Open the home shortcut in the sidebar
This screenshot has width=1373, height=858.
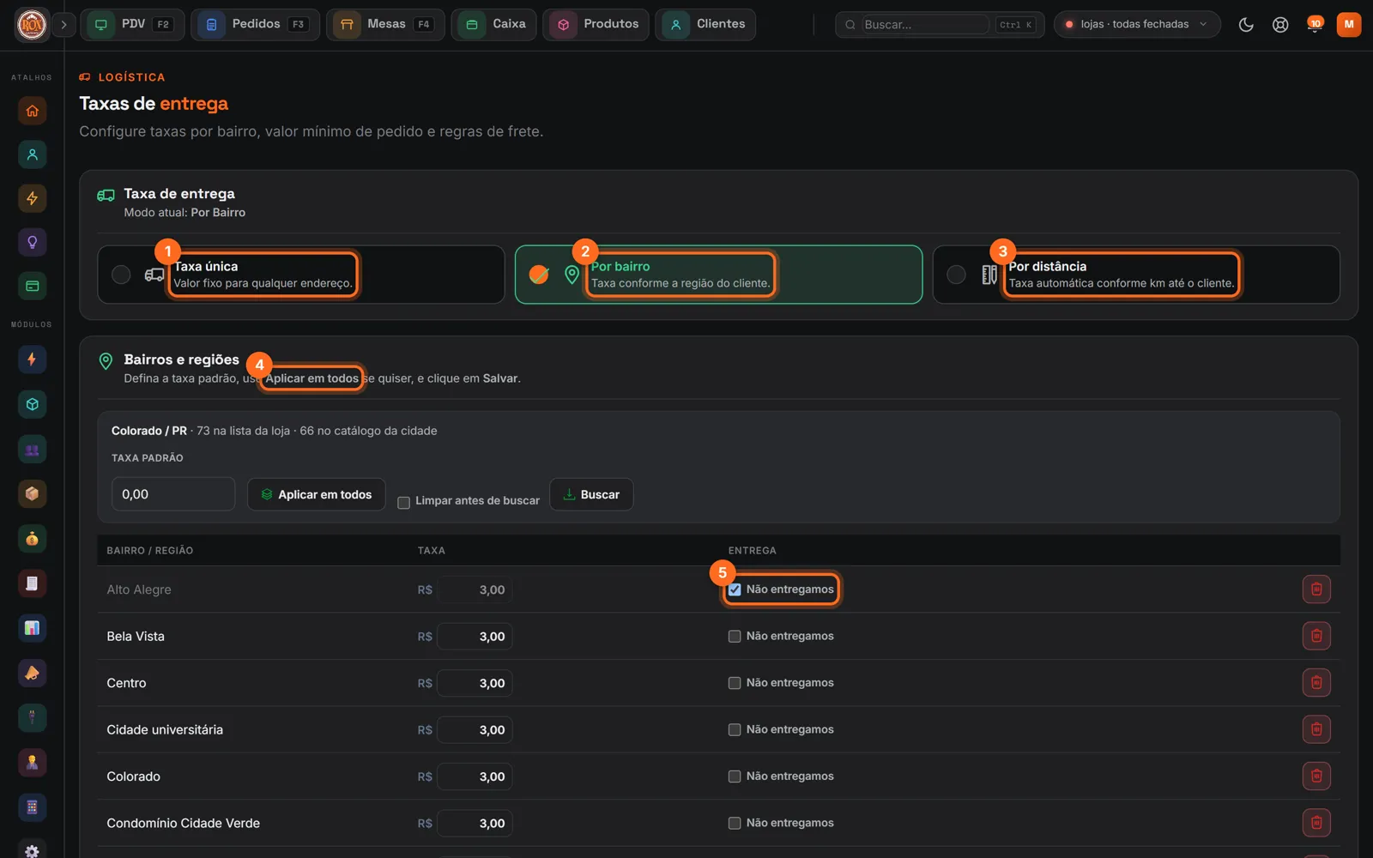pyautogui.click(x=32, y=111)
